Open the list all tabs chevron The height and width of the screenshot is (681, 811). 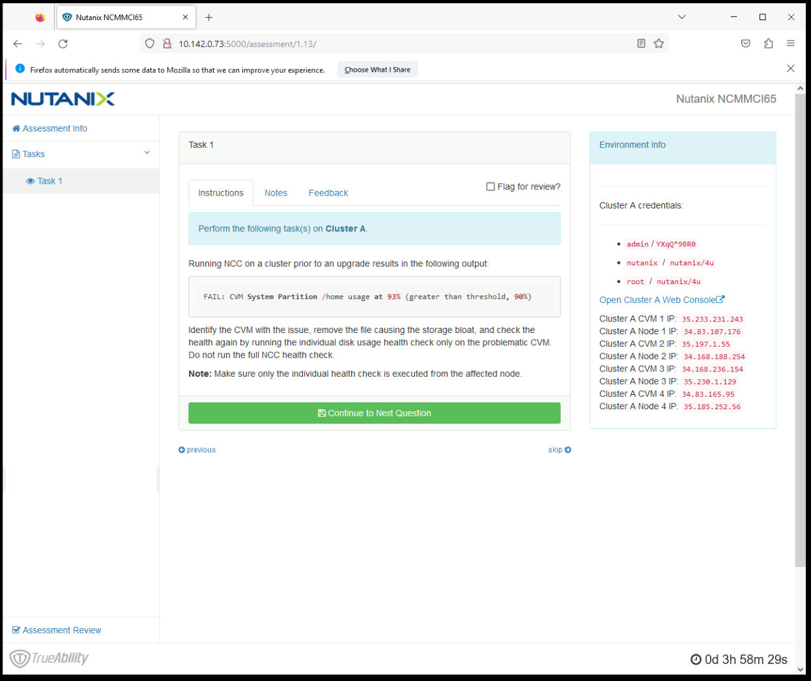click(682, 17)
